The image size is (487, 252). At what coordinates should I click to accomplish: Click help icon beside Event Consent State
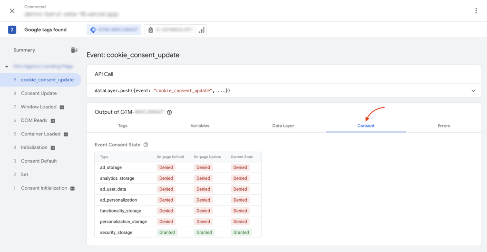point(146,145)
